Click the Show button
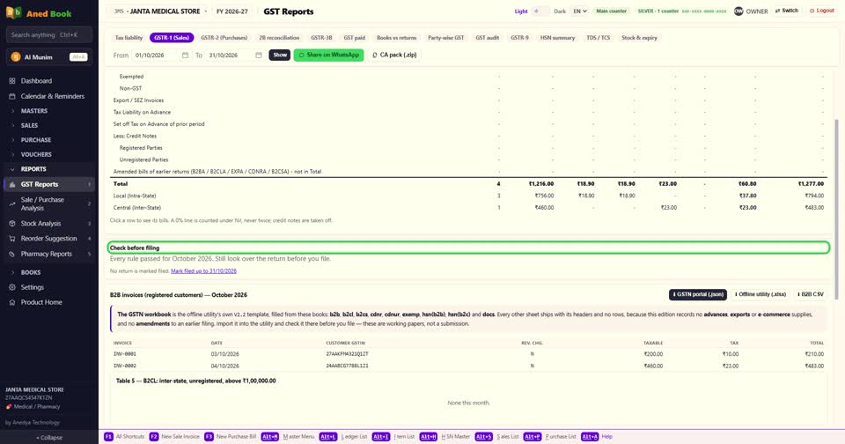The width and height of the screenshot is (845, 444). 280,55
